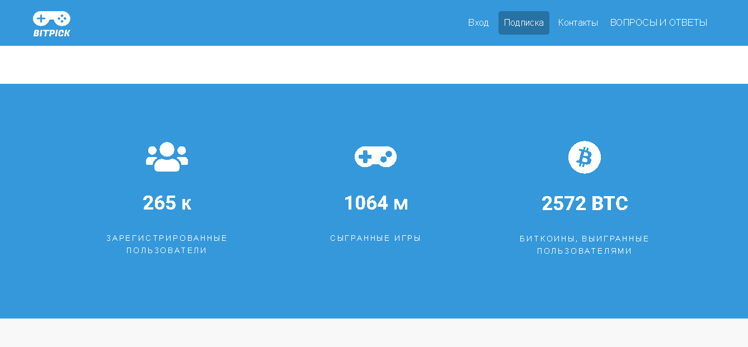Select the highlighted Подписка menu item
The width and height of the screenshot is (748, 347).
click(x=524, y=23)
